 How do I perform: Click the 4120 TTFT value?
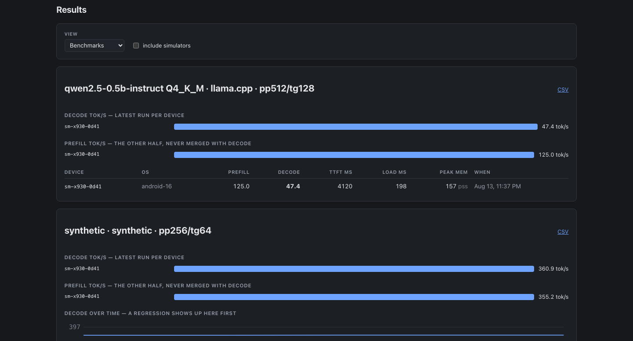tap(345, 187)
